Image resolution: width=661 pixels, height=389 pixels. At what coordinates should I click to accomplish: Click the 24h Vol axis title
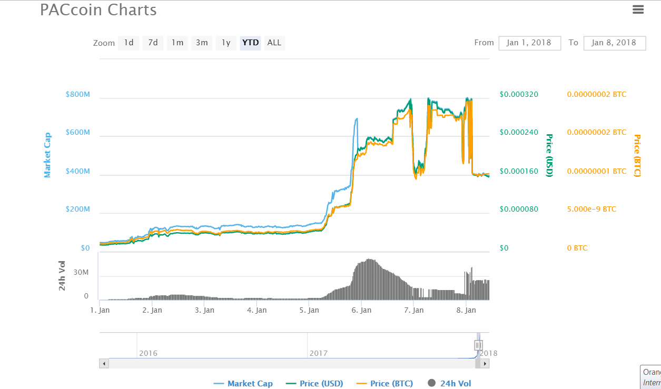tap(62, 276)
